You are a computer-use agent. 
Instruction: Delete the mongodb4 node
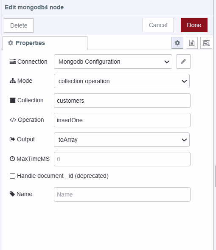(x=19, y=25)
